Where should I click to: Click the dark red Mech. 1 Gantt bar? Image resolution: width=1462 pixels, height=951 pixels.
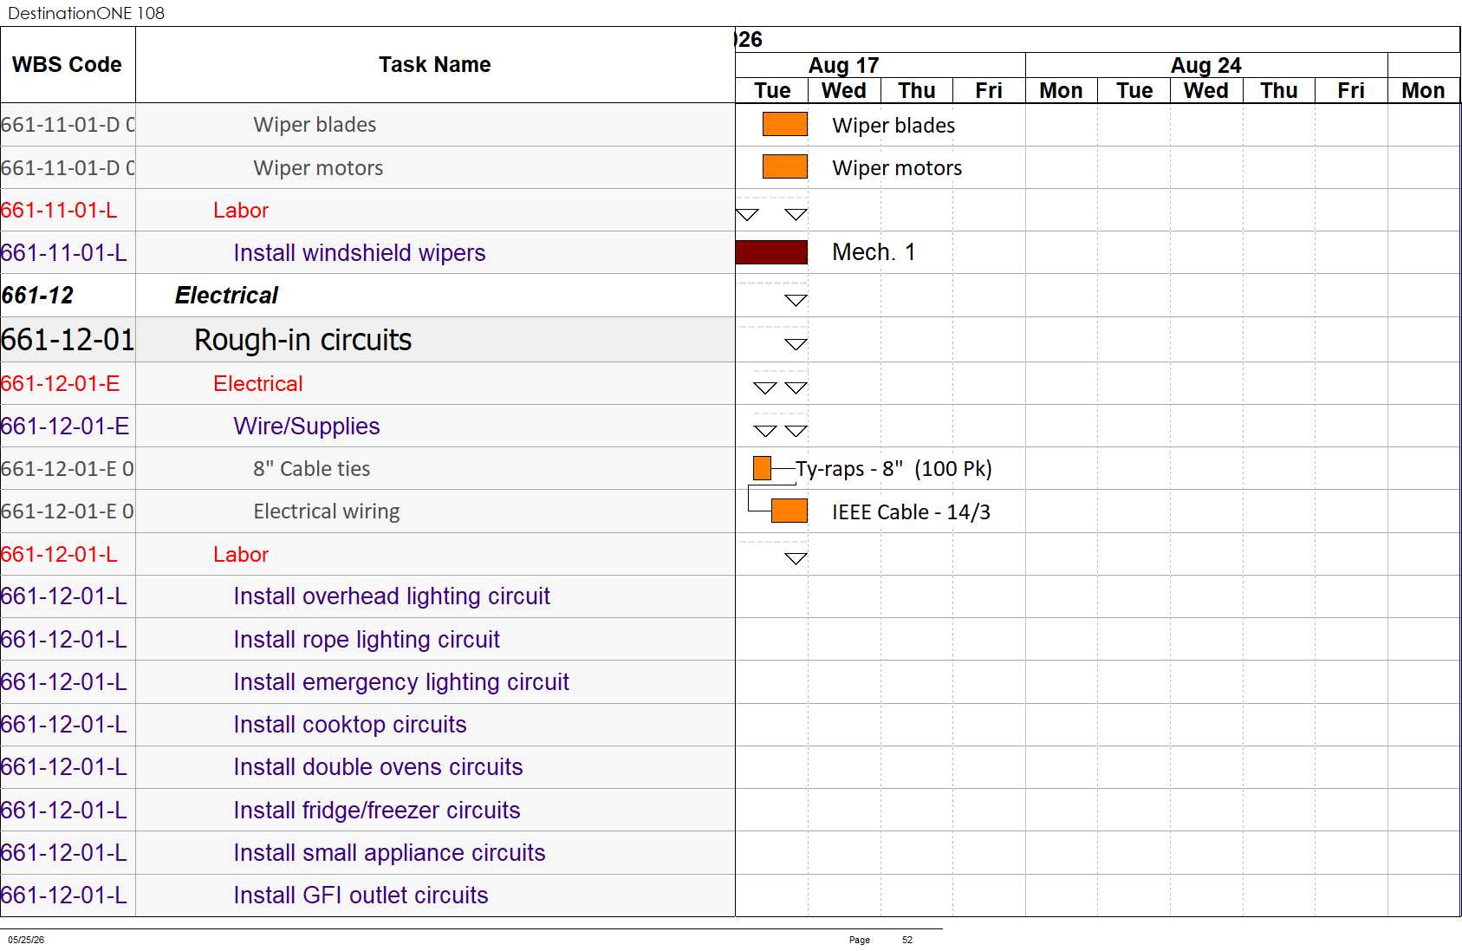[x=771, y=252]
